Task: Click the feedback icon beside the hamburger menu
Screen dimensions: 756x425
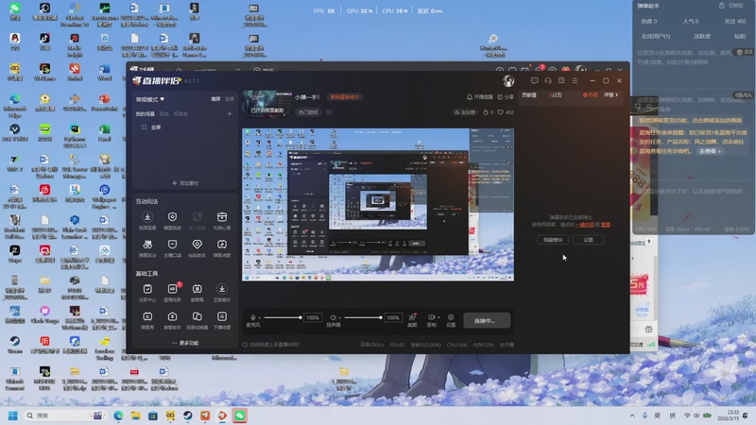Action: pos(561,80)
